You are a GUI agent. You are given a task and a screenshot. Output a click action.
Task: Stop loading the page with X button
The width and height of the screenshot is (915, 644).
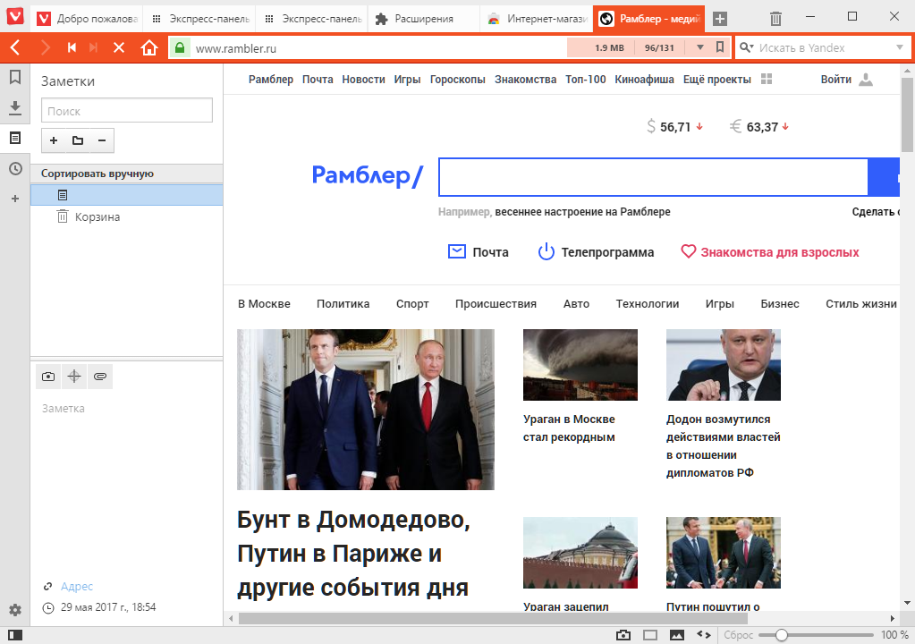point(118,47)
